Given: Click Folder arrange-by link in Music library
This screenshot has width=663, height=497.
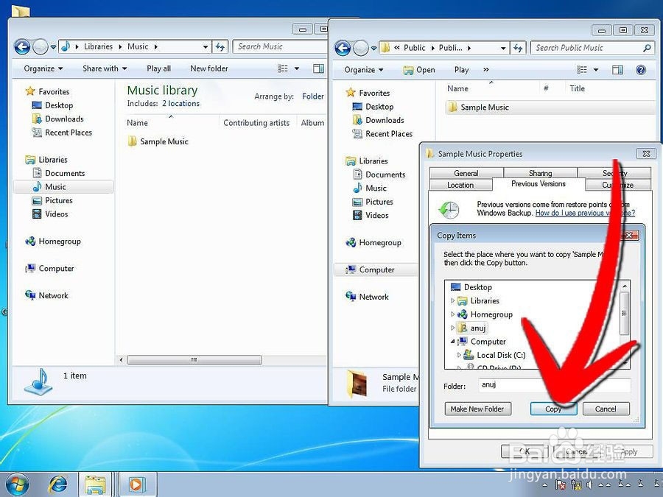Looking at the screenshot, I should point(313,96).
